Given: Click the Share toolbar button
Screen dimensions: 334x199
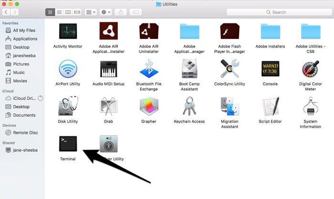Looking at the screenshot, I should [x=121, y=12].
